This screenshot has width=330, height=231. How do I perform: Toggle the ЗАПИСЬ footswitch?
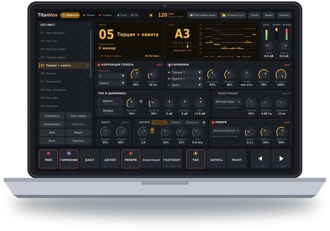(216, 159)
